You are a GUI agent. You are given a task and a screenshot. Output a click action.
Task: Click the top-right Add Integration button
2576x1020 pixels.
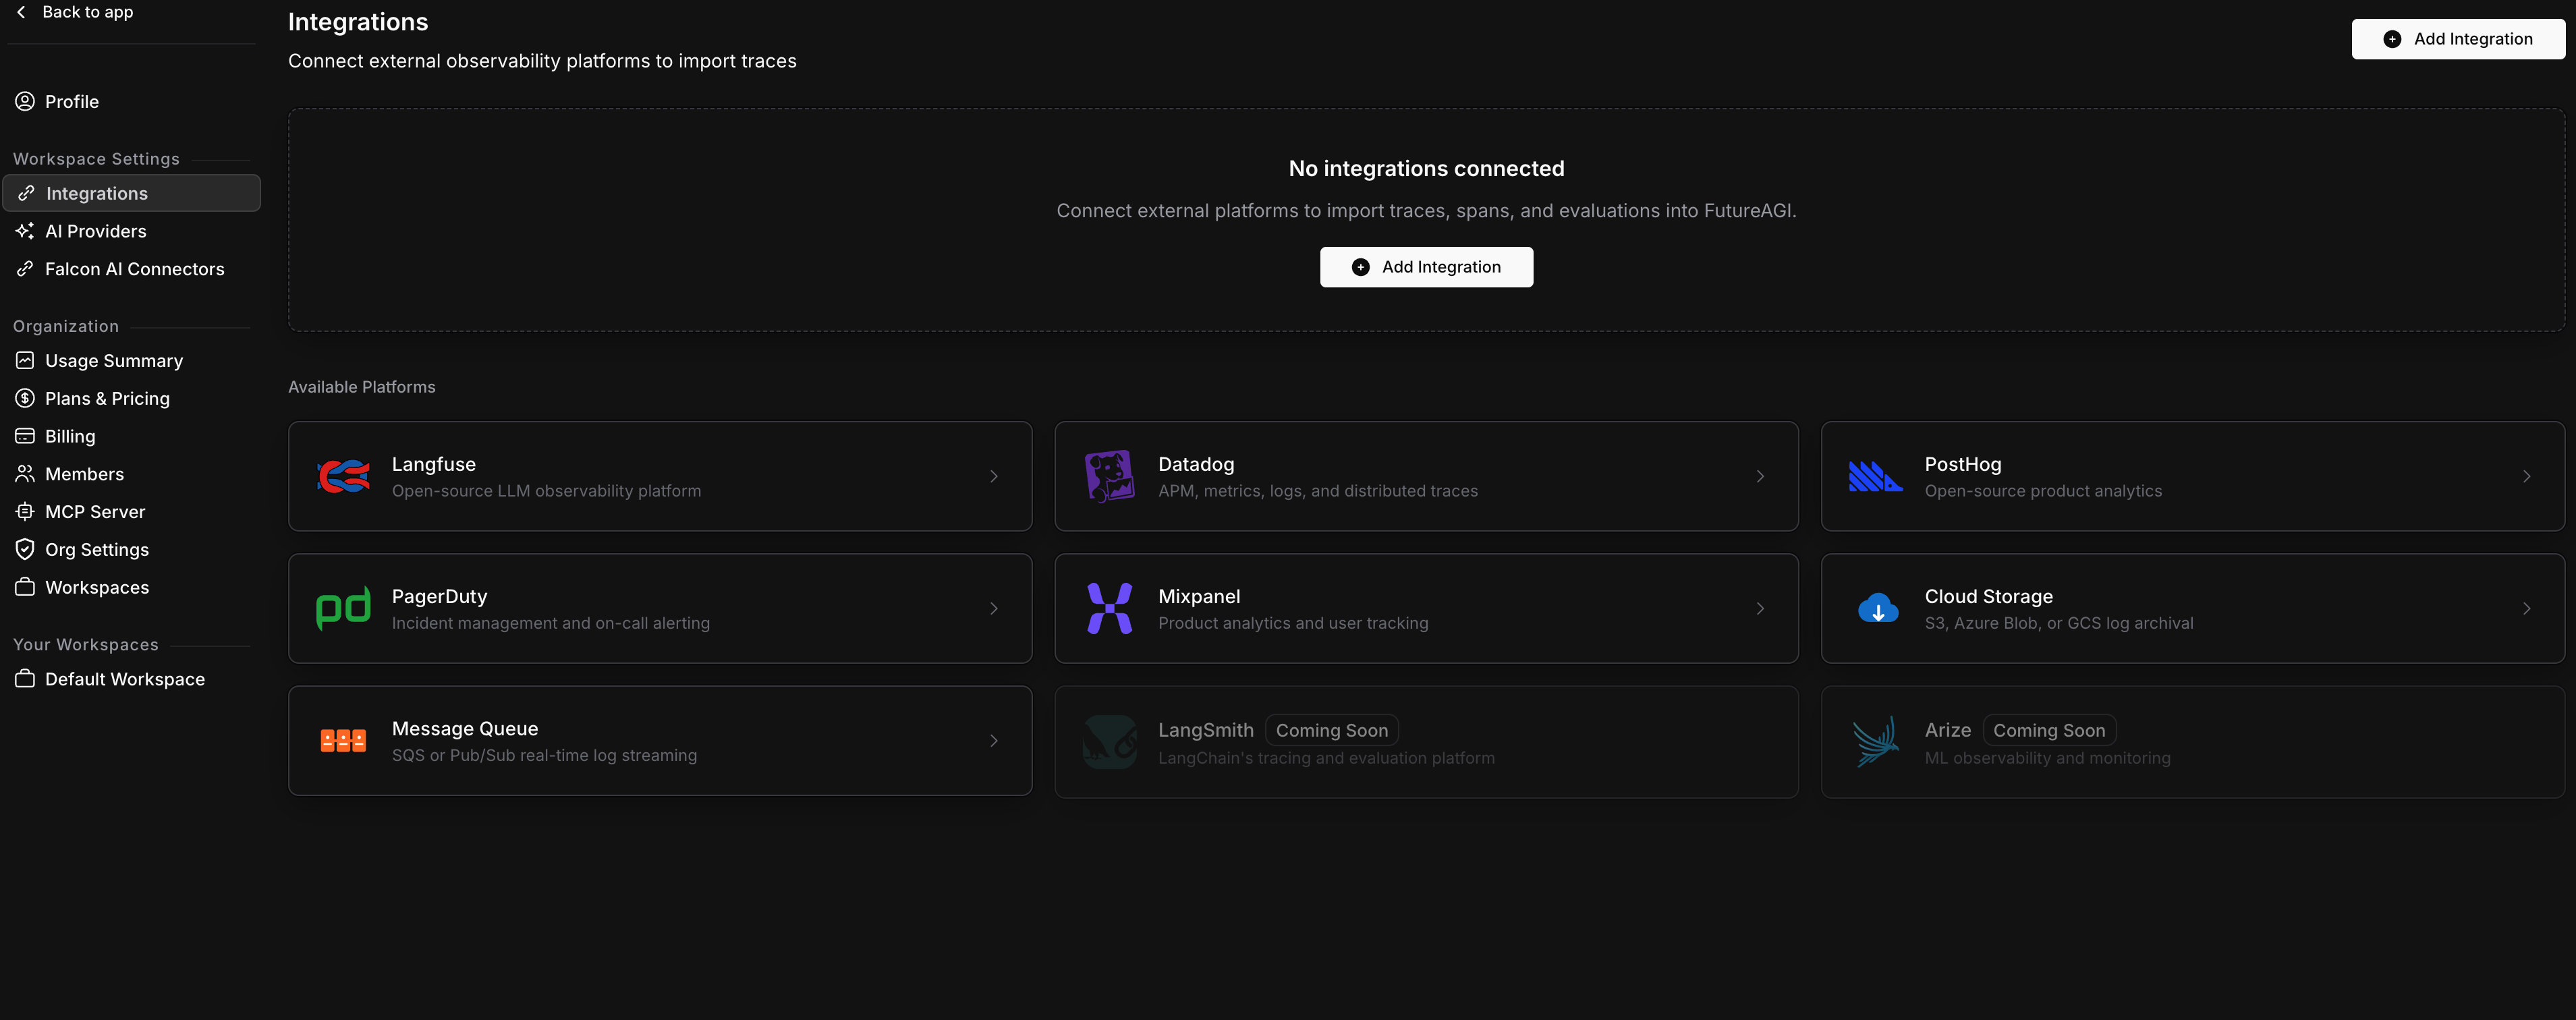pyautogui.click(x=2459, y=38)
